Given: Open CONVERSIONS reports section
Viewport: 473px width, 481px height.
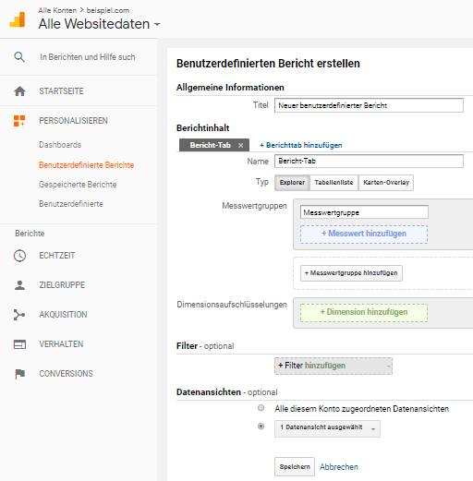Looking at the screenshot, I should (66, 374).
